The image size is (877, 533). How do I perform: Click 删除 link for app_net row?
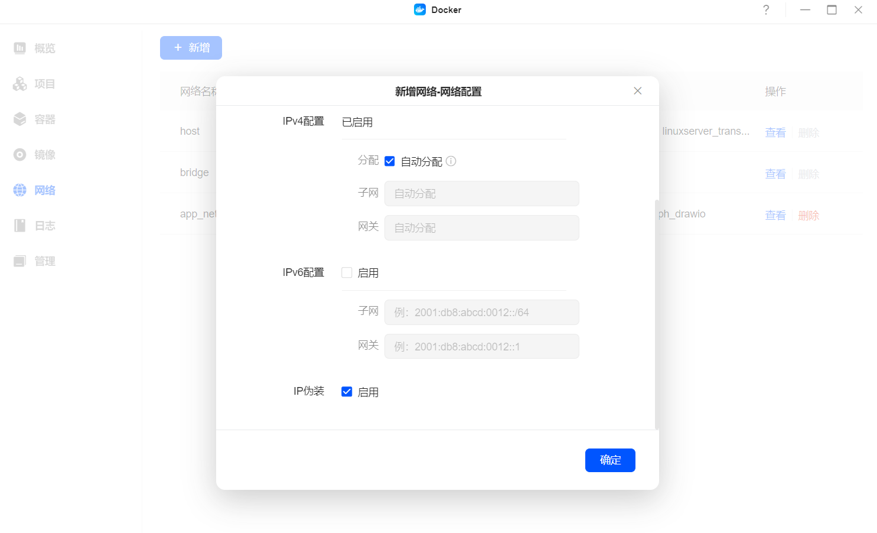[808, 216]
